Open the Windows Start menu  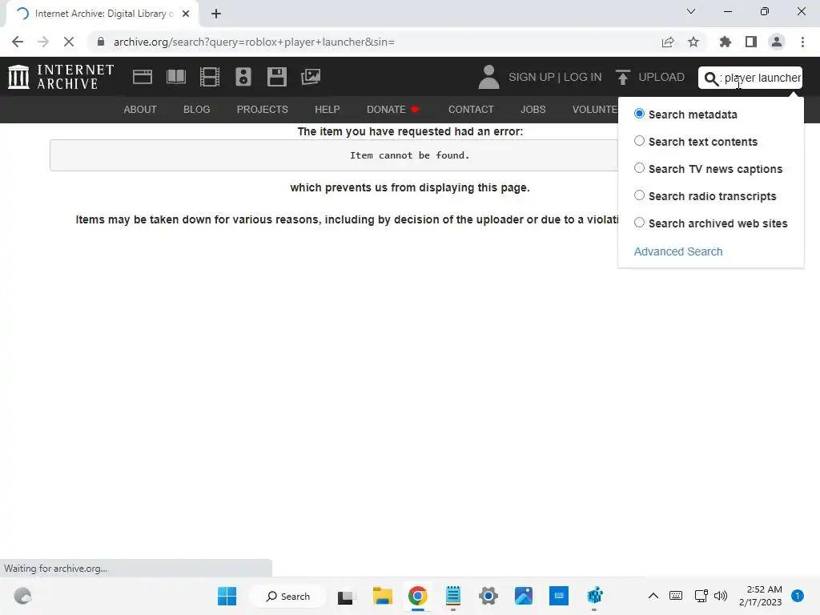point(227,596)
